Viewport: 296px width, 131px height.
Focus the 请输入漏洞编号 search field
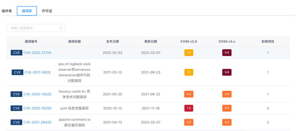(x=36, y=28)
